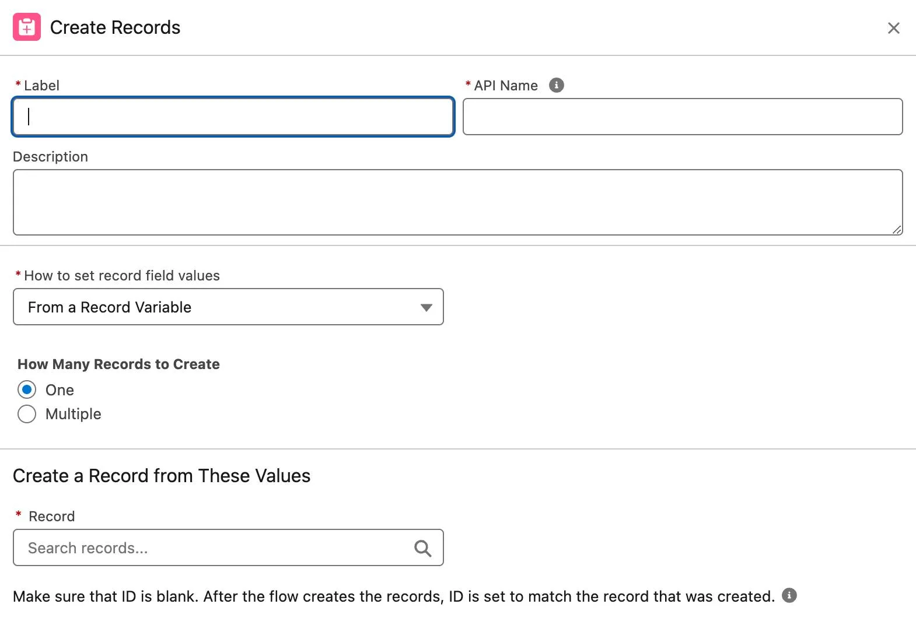Click the search magnifier in Record field
Viewport: 916px width, 618px height.
click(422, 548)
